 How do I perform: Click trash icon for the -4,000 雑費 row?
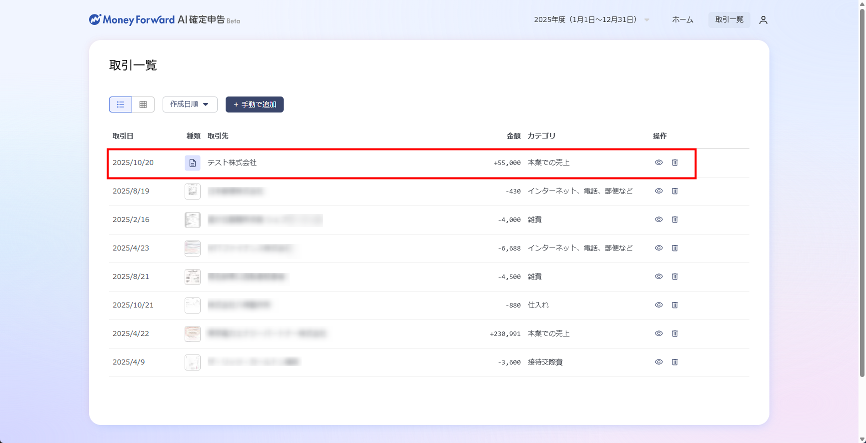[674, 219]
